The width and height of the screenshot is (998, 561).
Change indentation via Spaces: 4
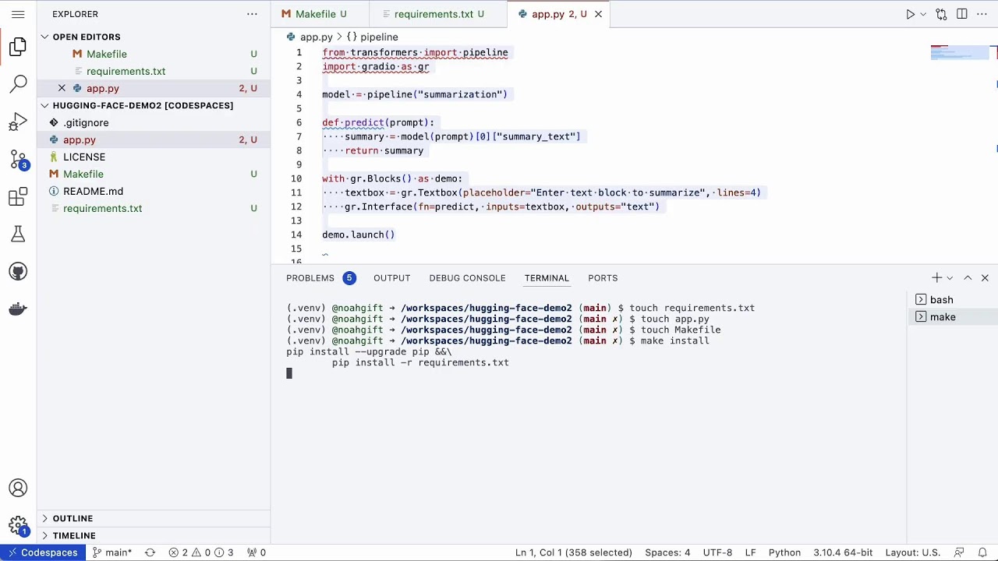[x=667, y=552]
